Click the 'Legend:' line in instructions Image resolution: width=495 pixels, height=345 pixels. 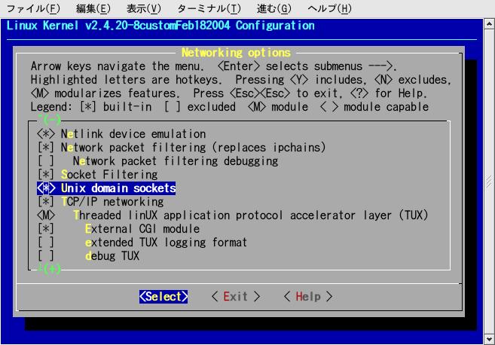click(x=230, y=107)
